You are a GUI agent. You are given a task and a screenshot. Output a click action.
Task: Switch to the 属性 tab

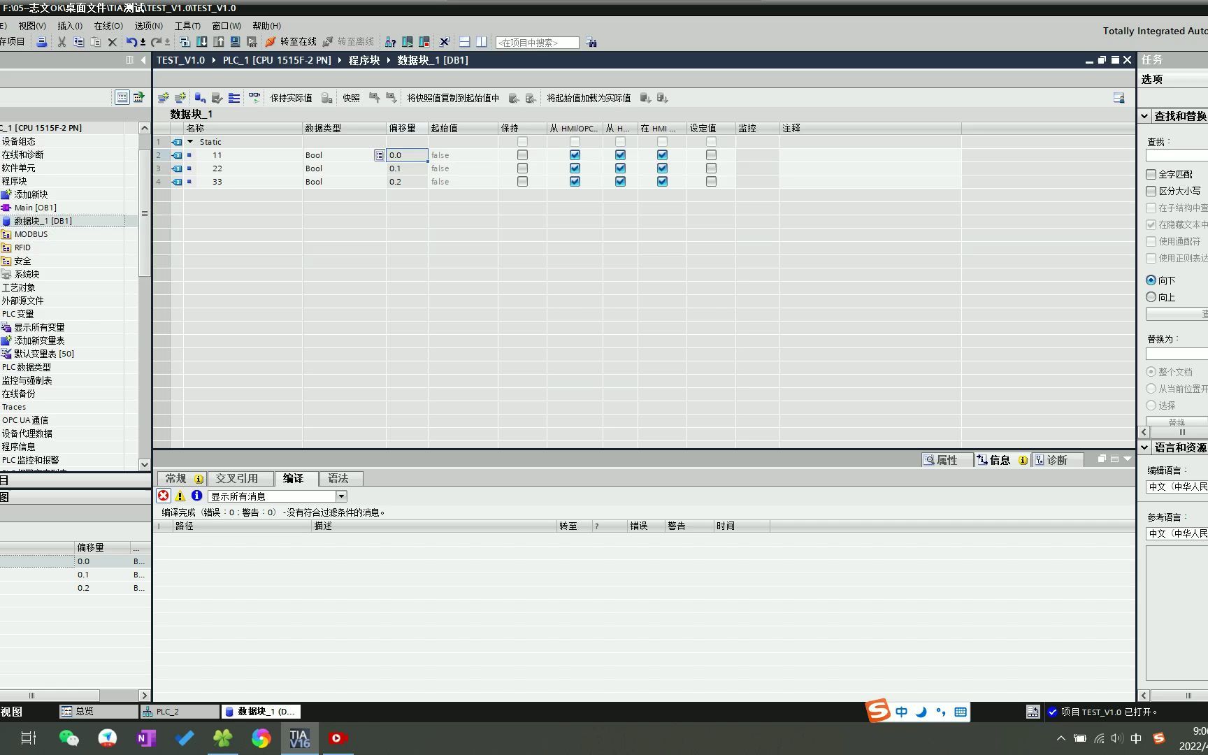click(x=947, y=460)
